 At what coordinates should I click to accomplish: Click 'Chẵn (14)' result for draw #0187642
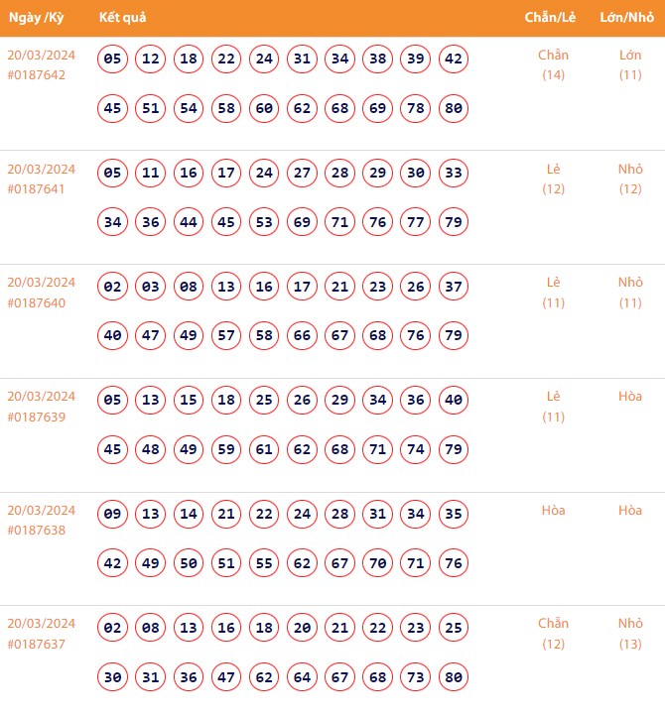[x=553, y=64]
